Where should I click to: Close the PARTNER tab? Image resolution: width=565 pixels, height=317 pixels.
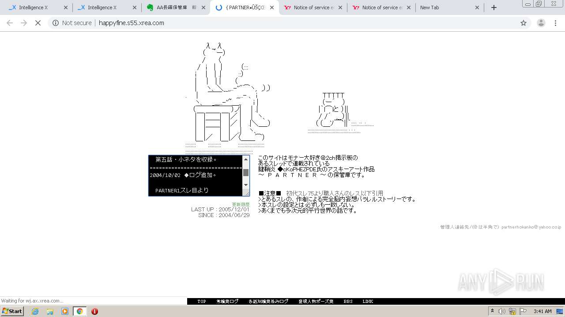(x=272, y=7)
